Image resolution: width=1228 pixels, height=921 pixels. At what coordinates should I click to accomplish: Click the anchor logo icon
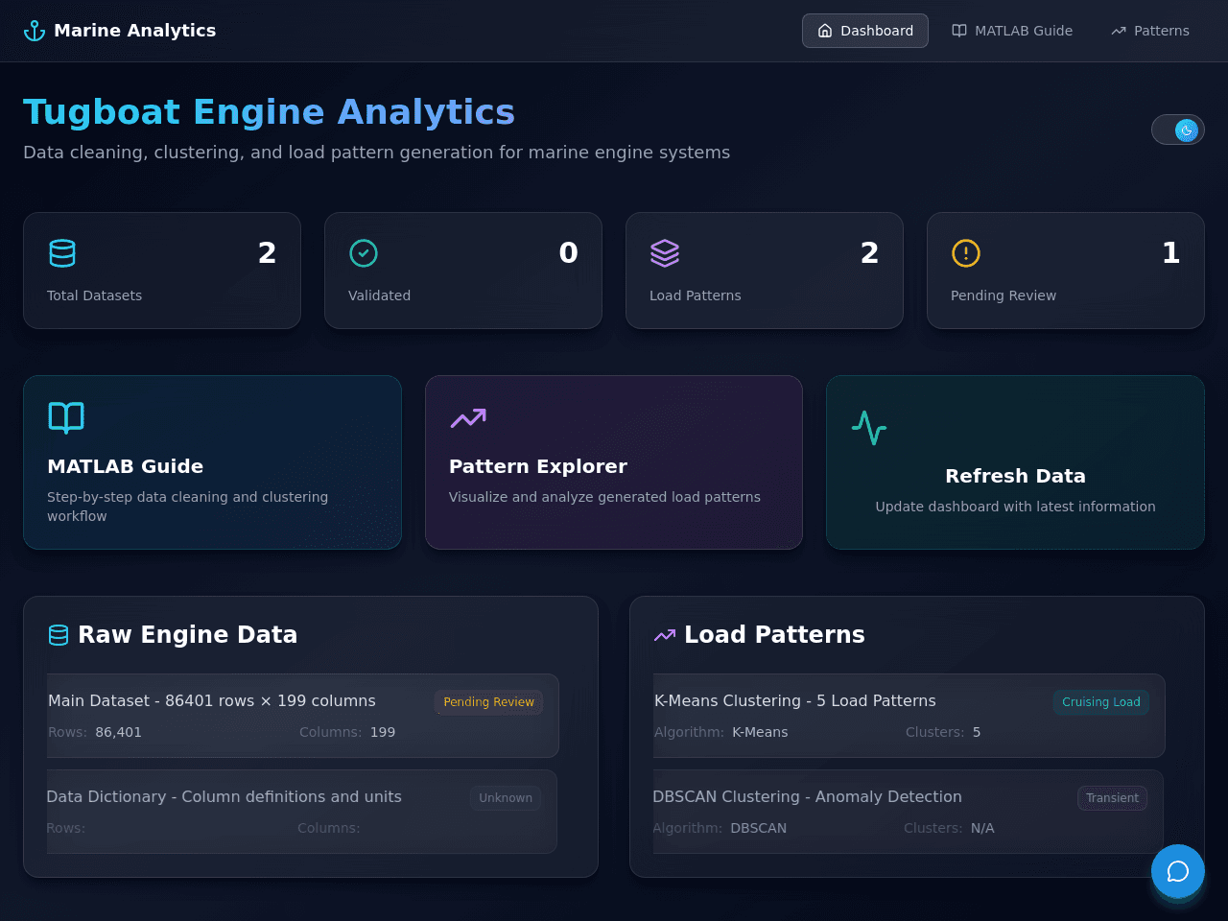[x=35, y=31]
